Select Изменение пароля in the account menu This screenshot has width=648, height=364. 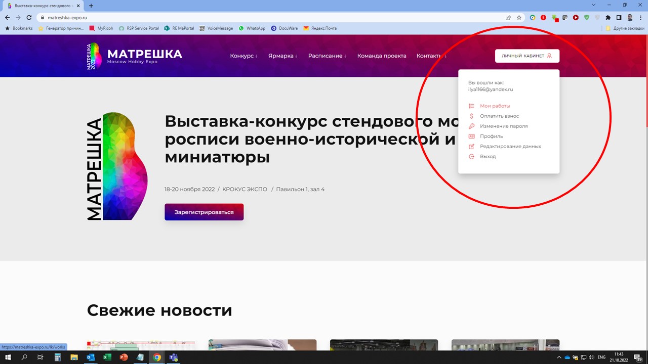[504, 126]
